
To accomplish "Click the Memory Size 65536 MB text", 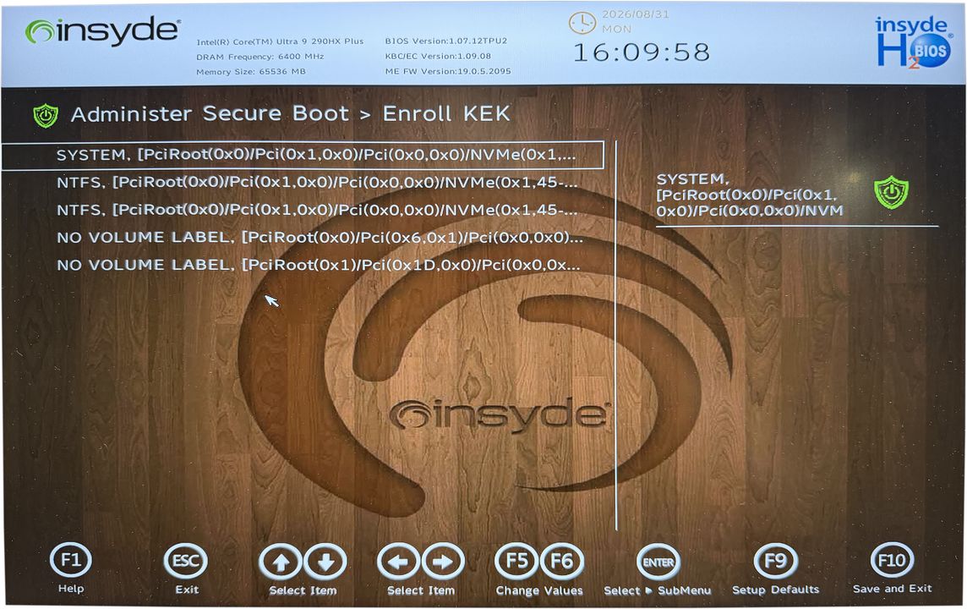I will [x=251, y=72].
